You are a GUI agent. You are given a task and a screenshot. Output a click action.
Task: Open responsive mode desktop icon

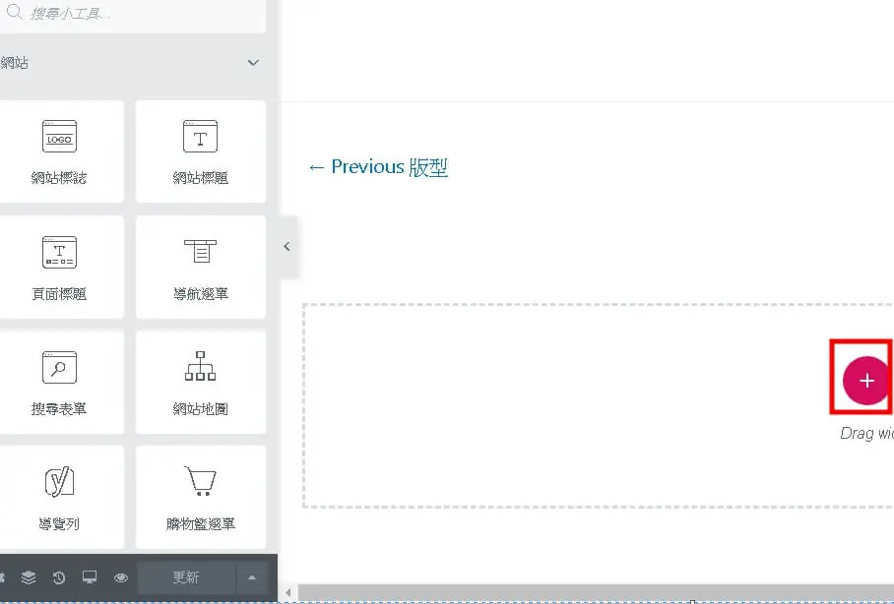pos(90,577)
